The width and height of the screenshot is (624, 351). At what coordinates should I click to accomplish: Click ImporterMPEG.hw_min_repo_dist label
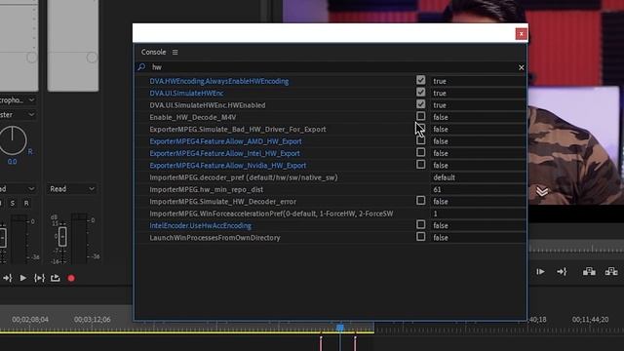point(206,189)
